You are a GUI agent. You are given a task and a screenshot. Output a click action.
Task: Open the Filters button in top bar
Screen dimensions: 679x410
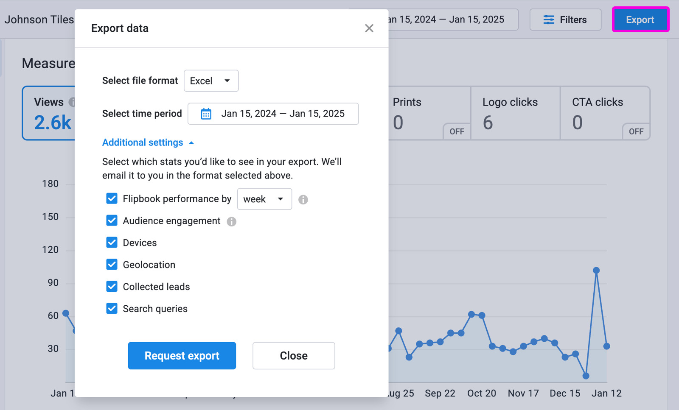pyautogui.click(x=565, y=20)
